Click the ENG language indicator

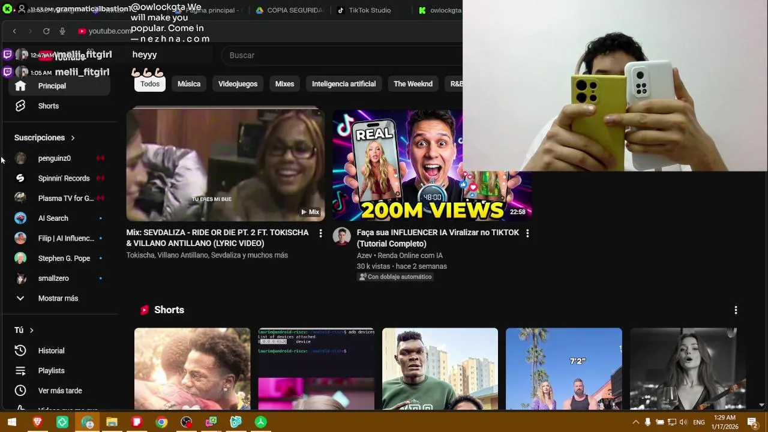[x=699, y=422]
